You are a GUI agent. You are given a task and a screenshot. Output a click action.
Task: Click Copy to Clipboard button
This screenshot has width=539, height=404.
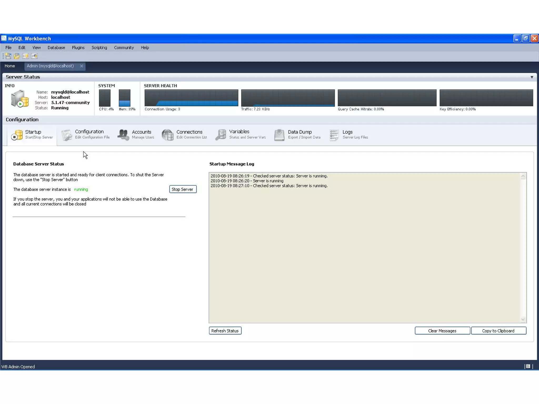(498, 331)
